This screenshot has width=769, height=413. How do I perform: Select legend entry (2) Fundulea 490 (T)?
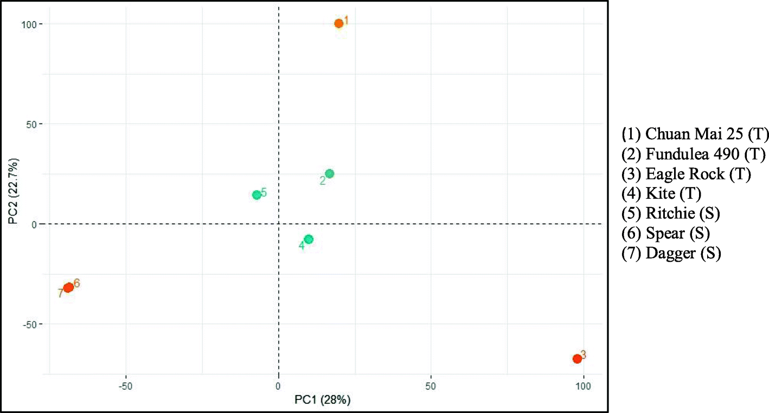[693, 154]
